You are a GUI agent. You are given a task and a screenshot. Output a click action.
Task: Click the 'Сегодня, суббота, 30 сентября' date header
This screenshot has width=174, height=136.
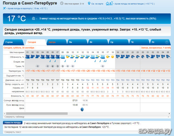19,48
